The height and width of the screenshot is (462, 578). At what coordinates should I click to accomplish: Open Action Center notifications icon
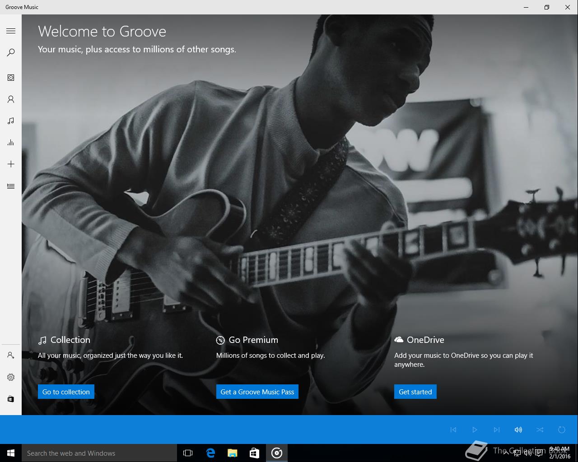click(x=539, y=453)
